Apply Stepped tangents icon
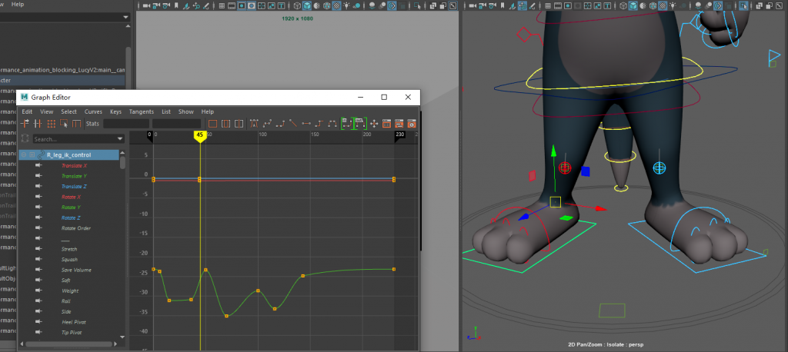788x352 pixels. click(x=319, y=124)
